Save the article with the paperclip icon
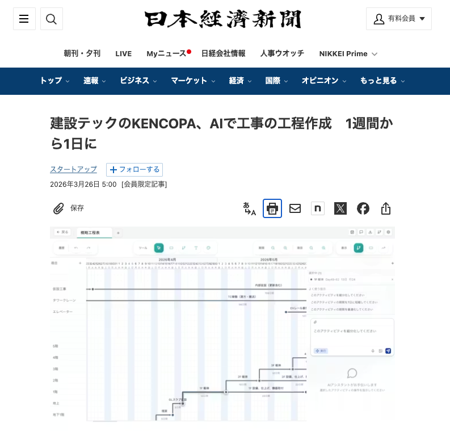450x431 pixels. coord(58,208)
